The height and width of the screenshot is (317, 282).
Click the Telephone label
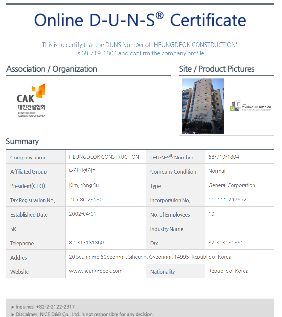[x=22, y=243]
